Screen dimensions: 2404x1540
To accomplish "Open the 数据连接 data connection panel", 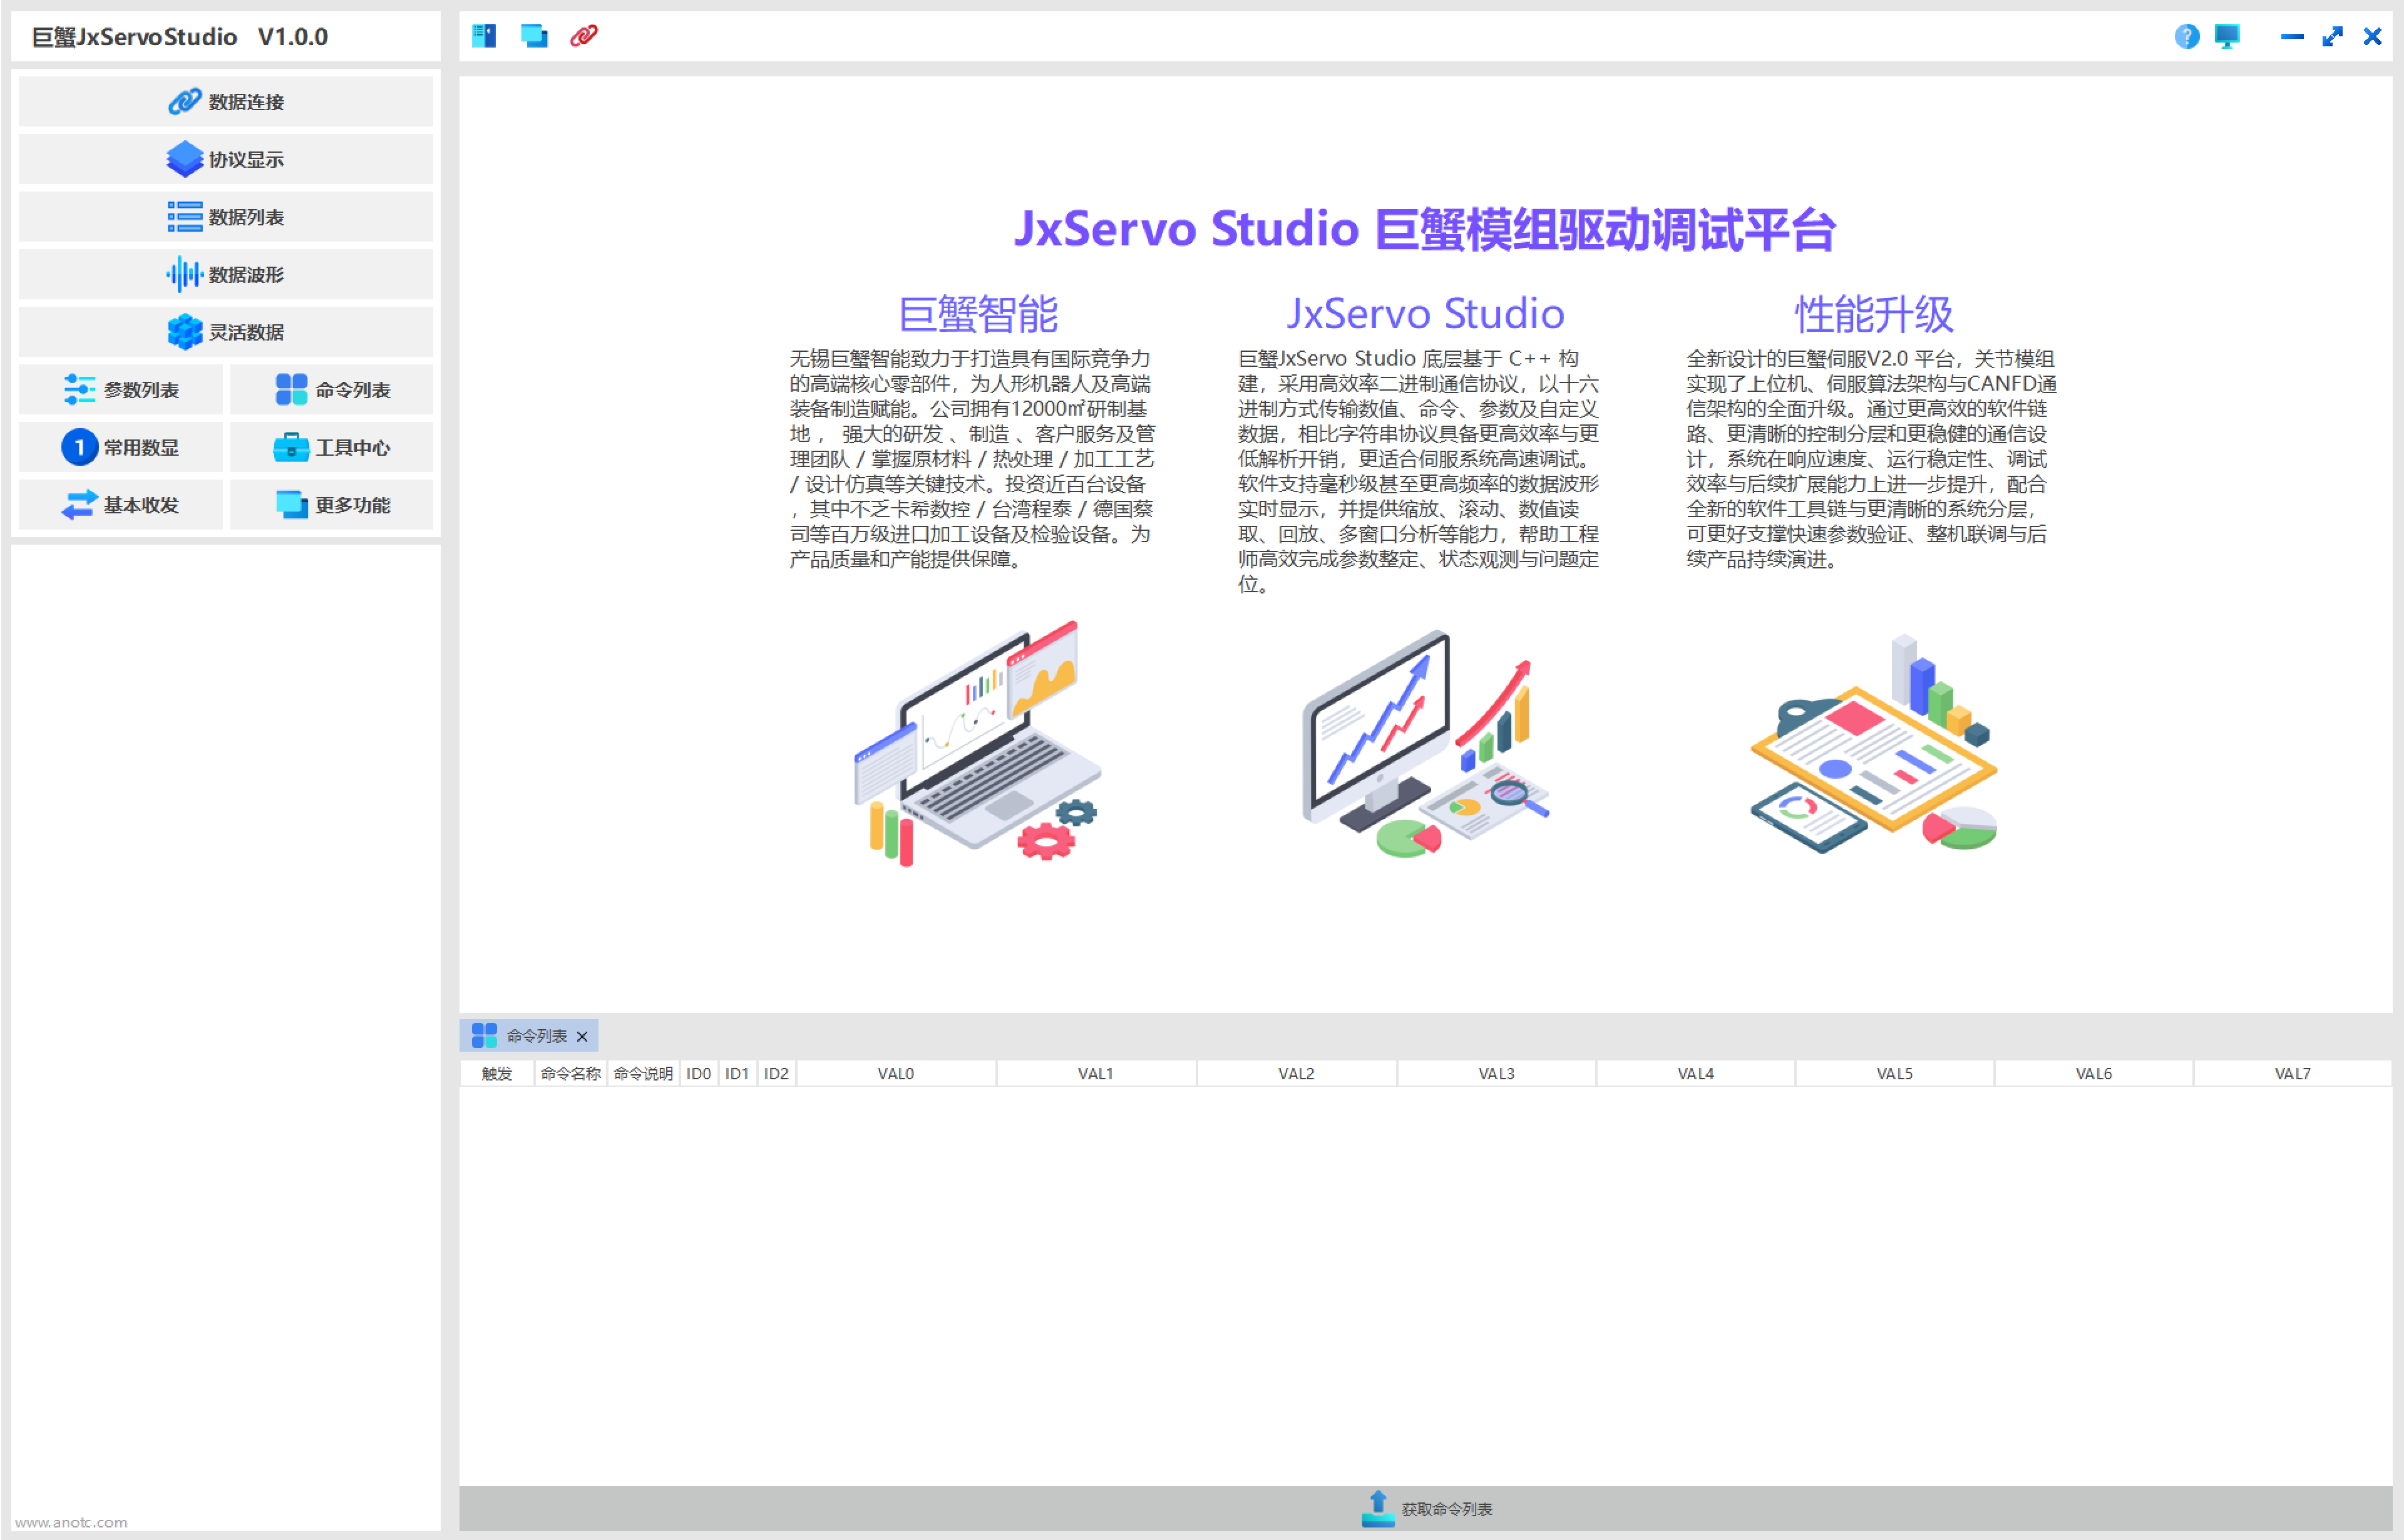I will click(x=225, y=101).
